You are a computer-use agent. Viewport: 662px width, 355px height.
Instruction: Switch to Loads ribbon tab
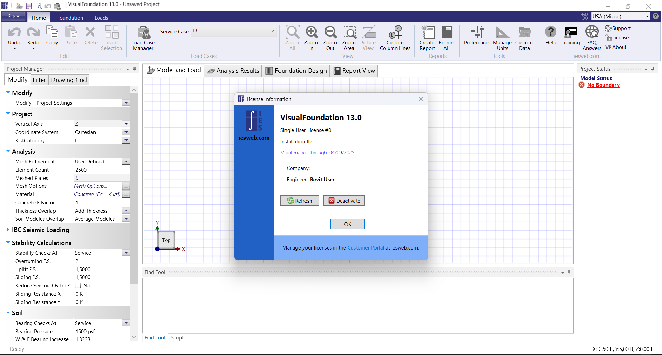101,18
